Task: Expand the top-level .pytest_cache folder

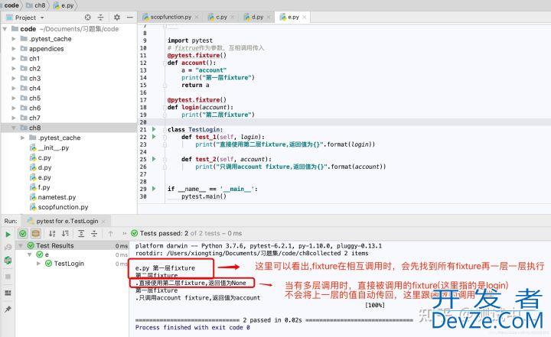Action: [14, 39]
